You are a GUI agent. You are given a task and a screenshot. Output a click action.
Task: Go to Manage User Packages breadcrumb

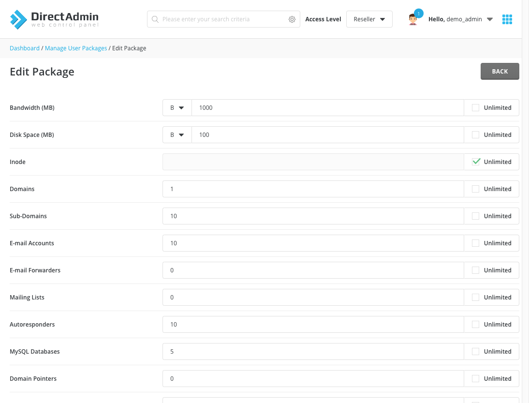pos(75,48)
